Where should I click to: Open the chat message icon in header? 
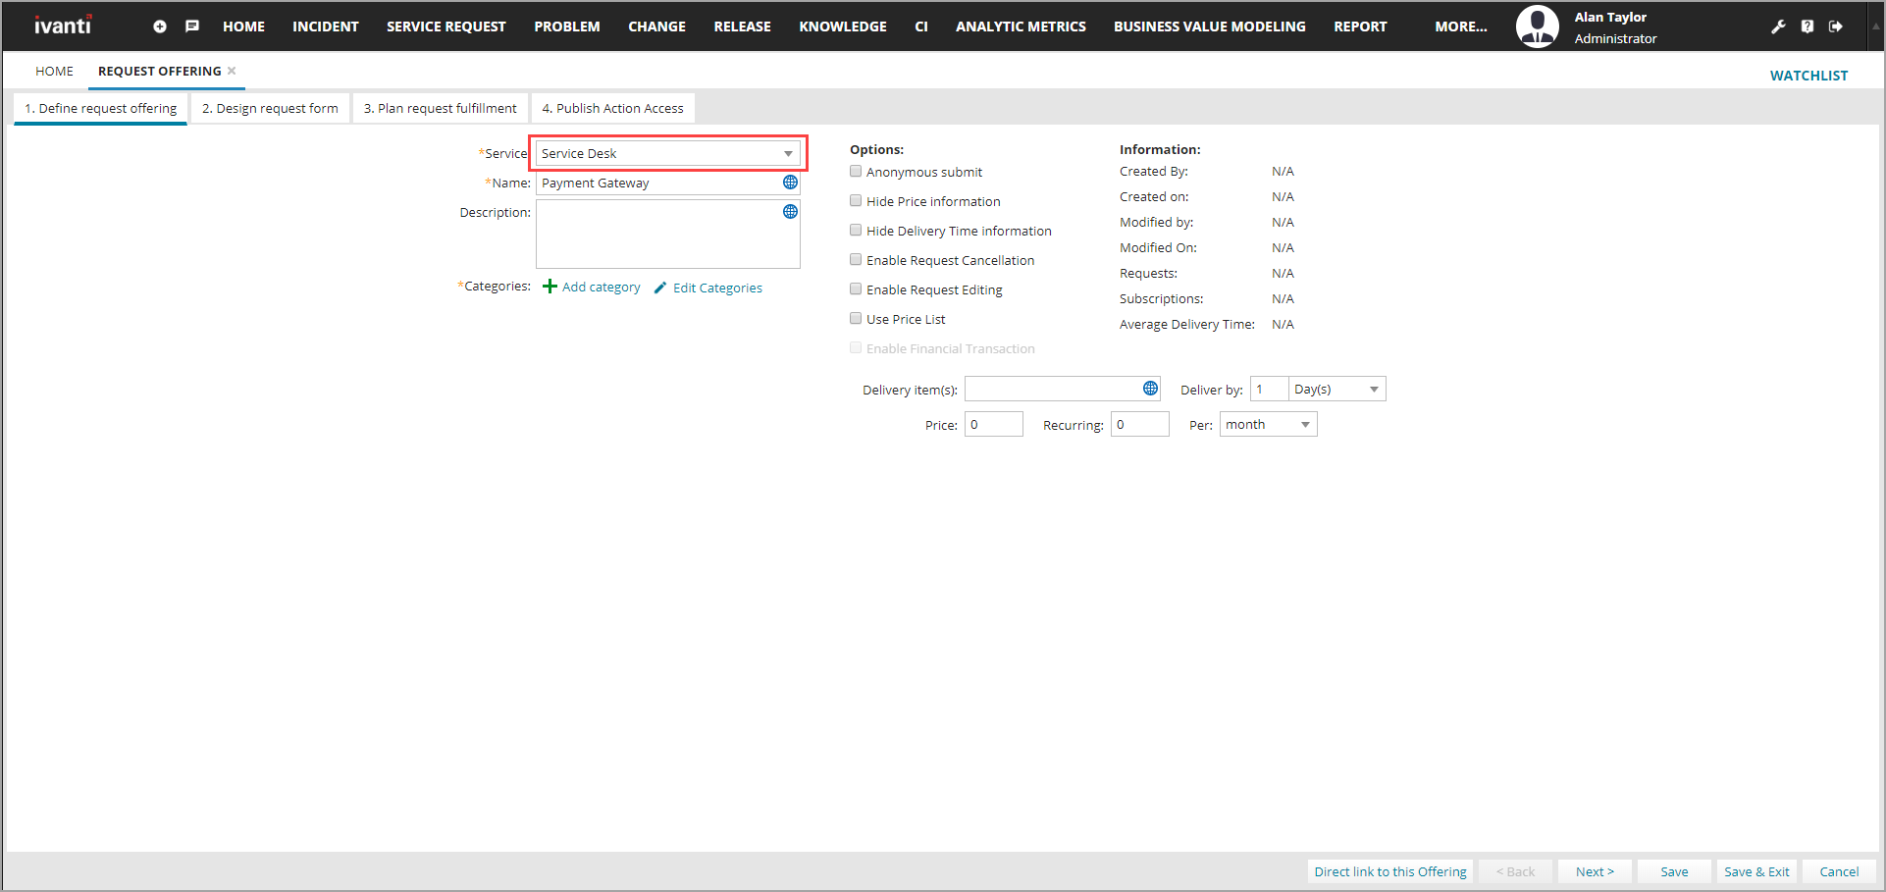click(x=192, y=26)
